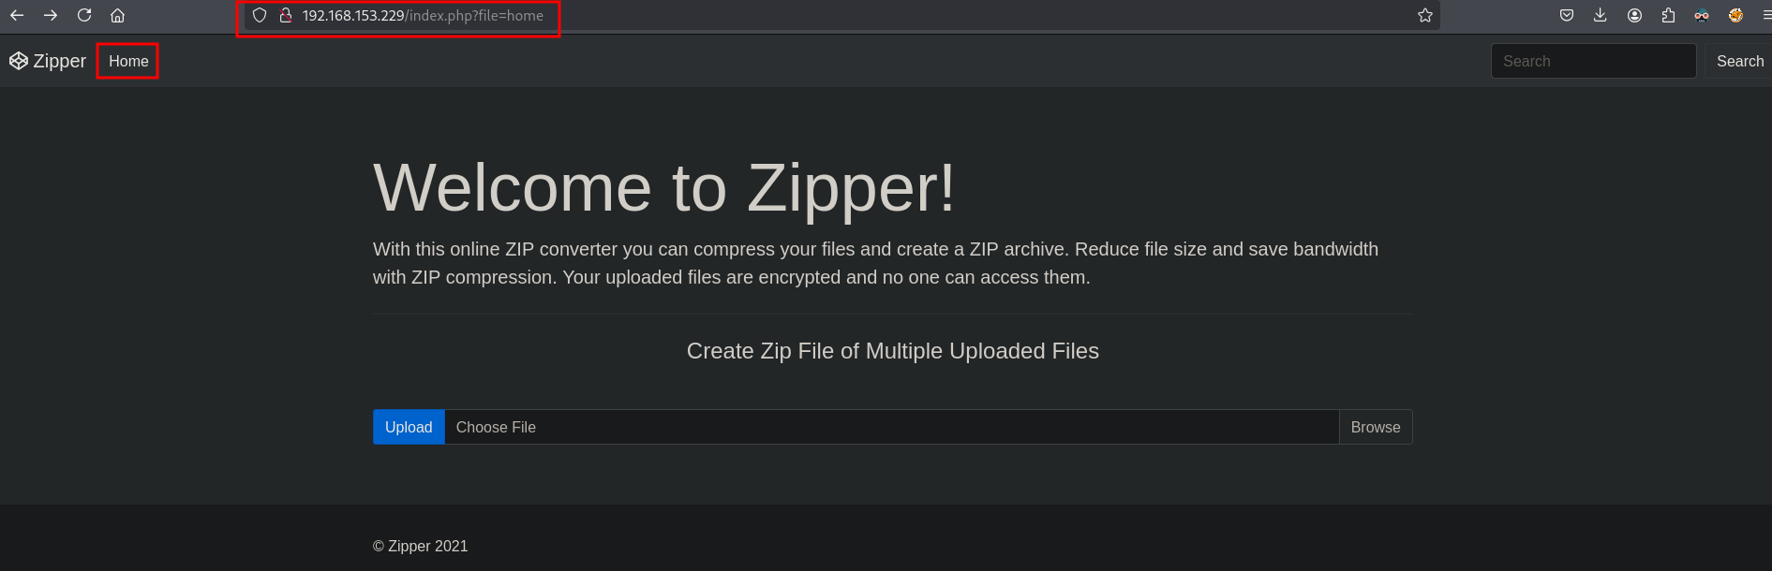Viewport: 1772px width, 571px height.
Task: Open the browser home page icon
Action: (x=118, y=15)
